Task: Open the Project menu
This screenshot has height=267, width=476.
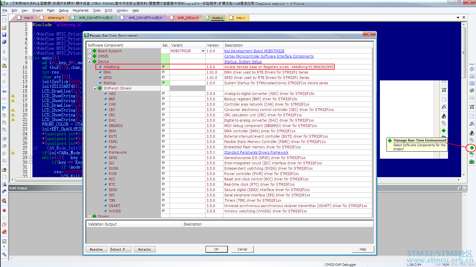Action: coord(37,10)
